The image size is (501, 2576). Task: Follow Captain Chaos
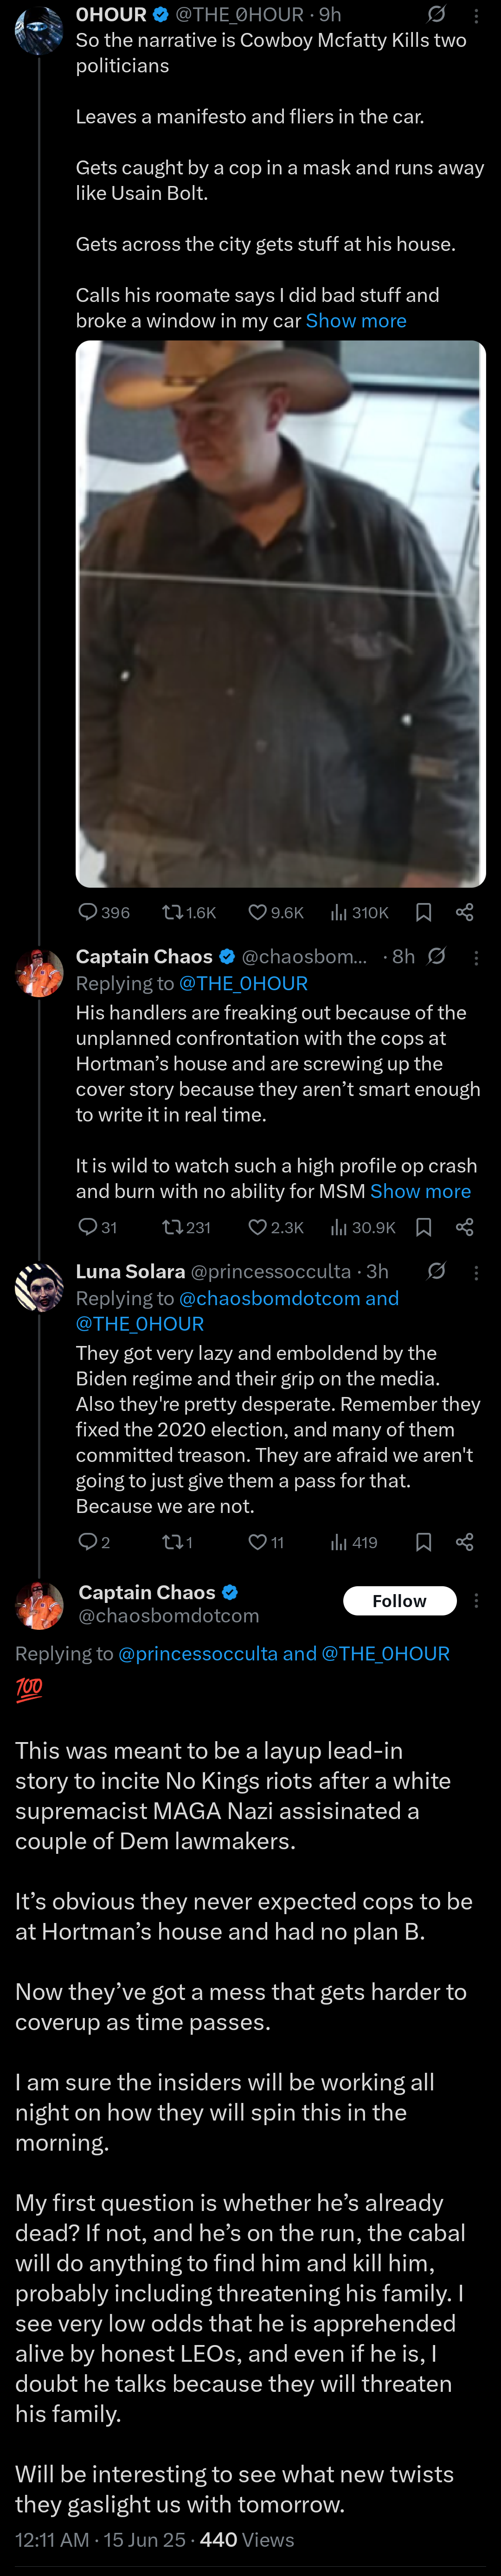(400, 1600)
